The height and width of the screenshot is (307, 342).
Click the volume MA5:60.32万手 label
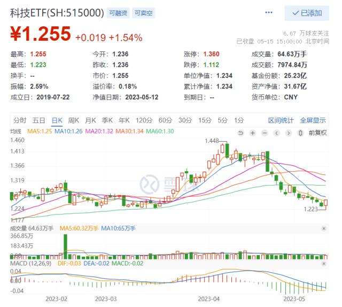coord(79,228)
